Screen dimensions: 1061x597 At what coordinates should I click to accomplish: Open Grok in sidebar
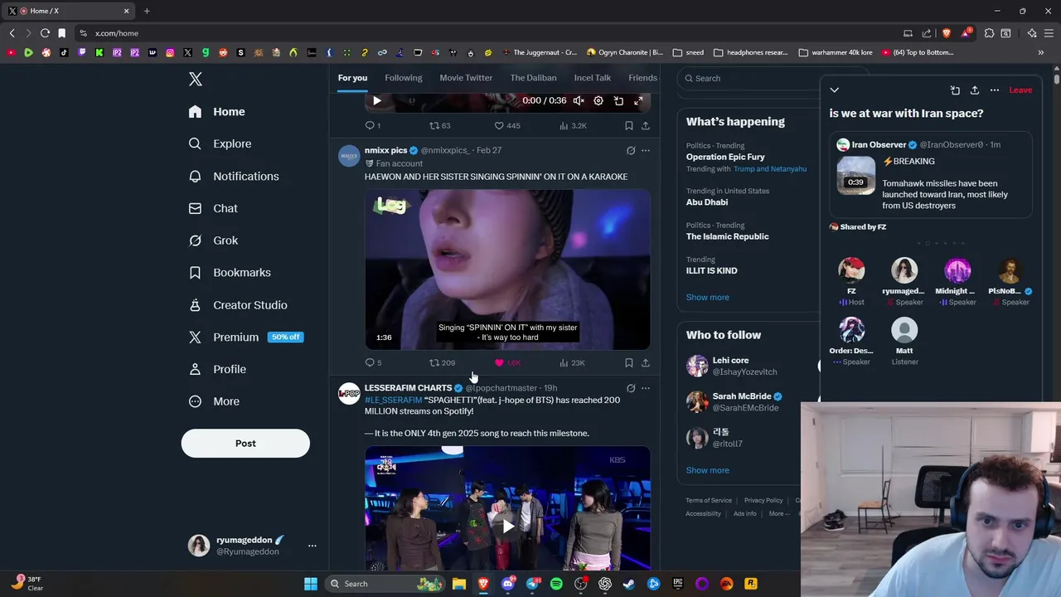click(x=214, y=240)
